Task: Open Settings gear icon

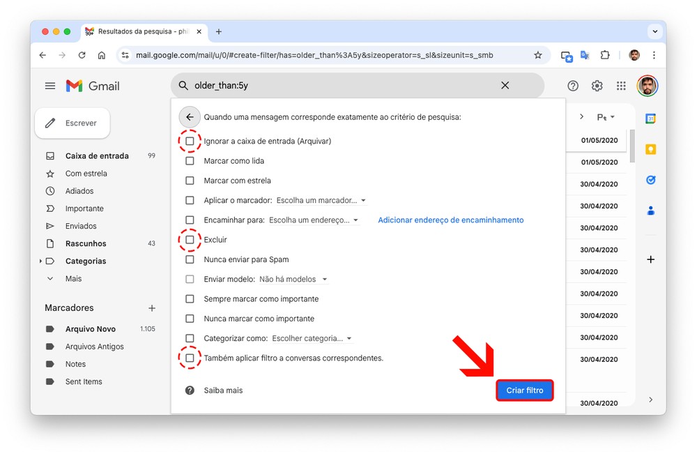Action: [x=597, y=86]
